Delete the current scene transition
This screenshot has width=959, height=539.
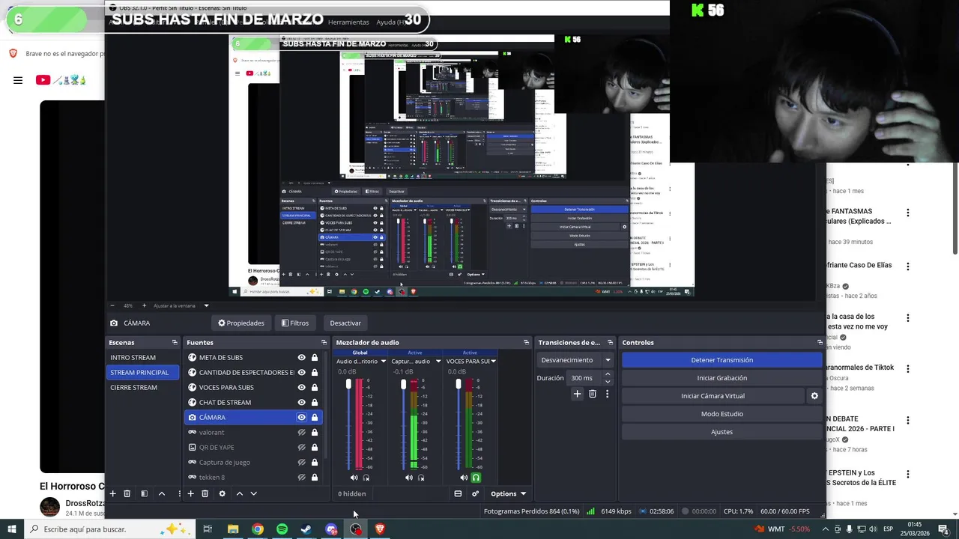tap(592, 394)
